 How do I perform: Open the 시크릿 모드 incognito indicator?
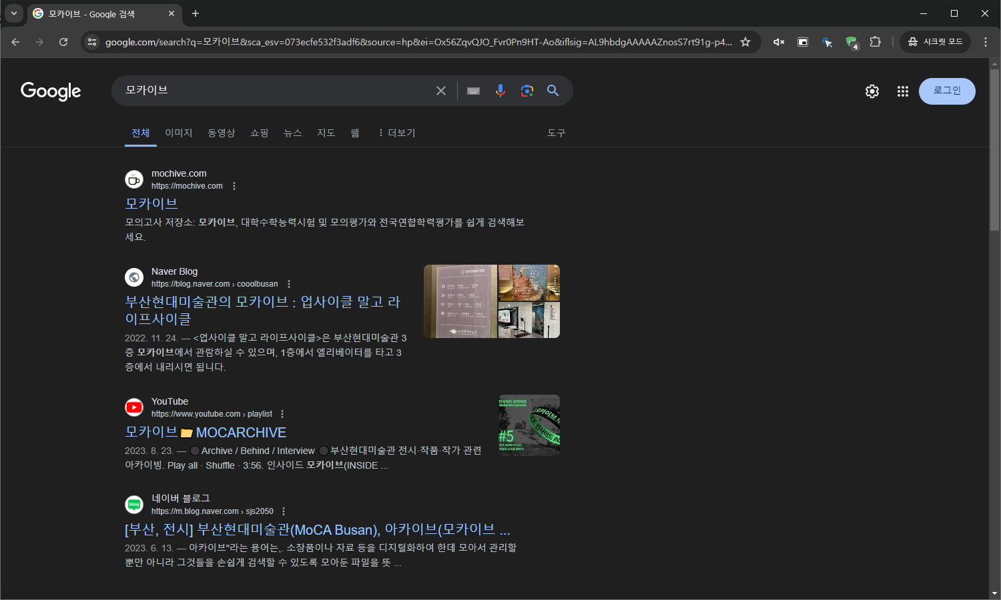[935, 42]
